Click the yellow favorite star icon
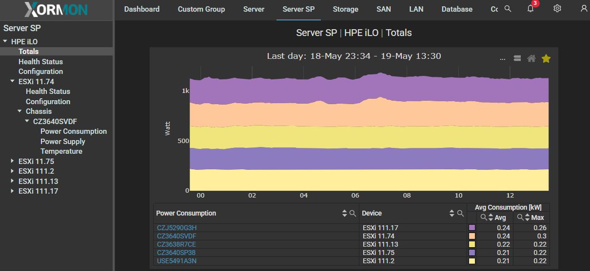 [546, 58]
